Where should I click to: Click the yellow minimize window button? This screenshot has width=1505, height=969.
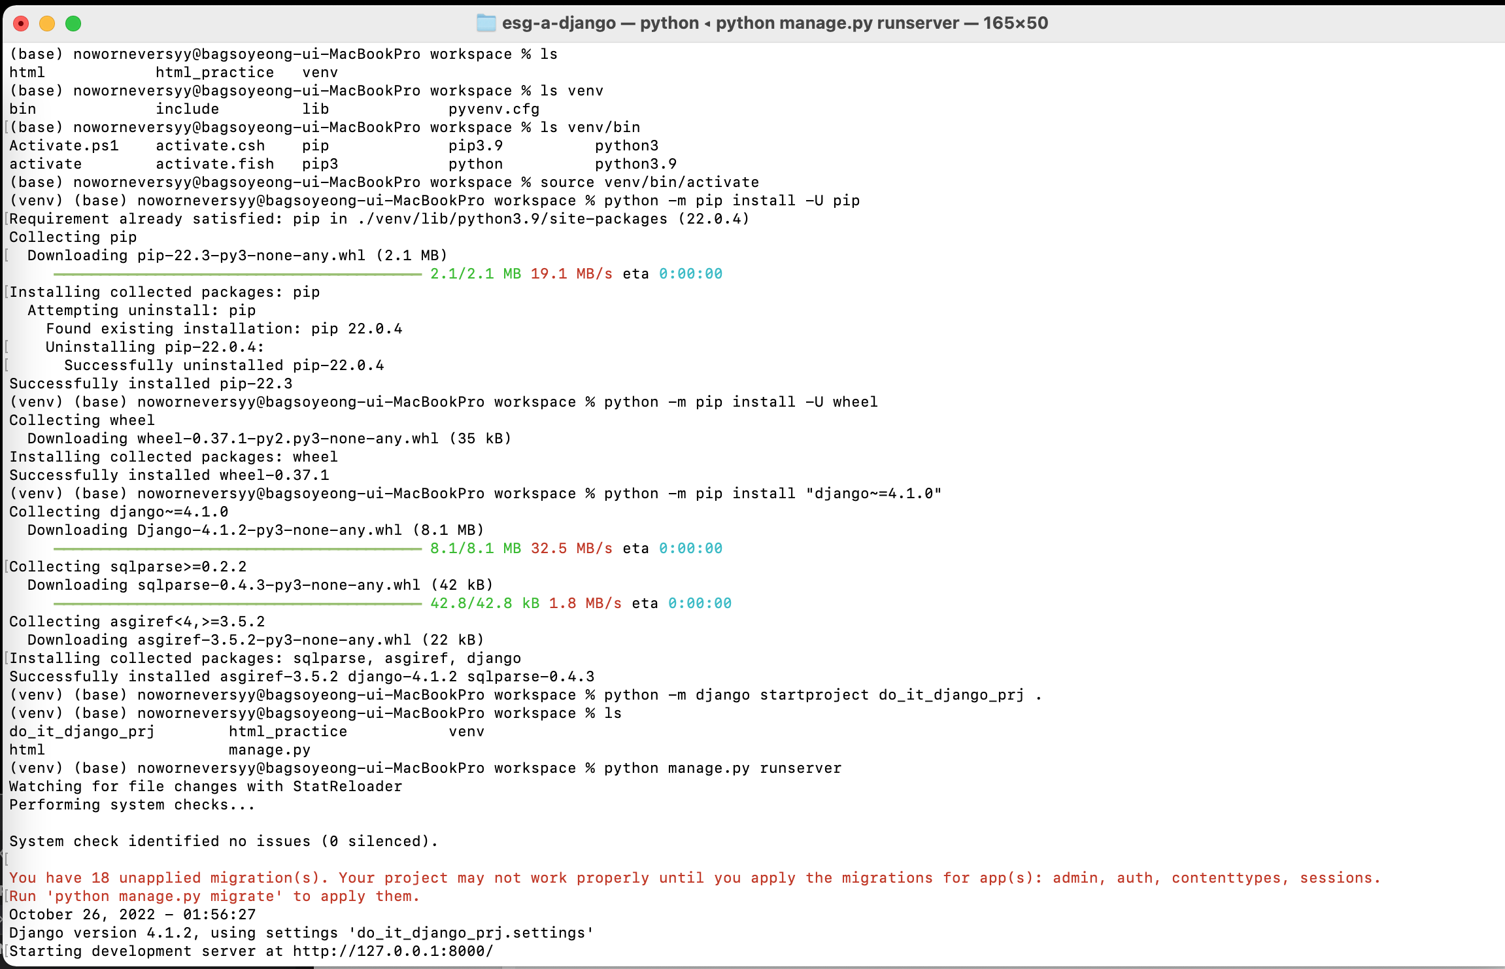47,24
